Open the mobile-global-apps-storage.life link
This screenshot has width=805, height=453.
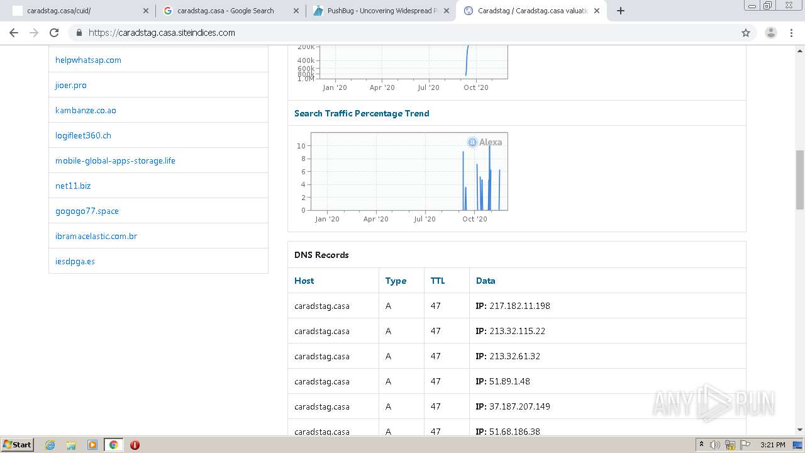[x=115, y=160]
